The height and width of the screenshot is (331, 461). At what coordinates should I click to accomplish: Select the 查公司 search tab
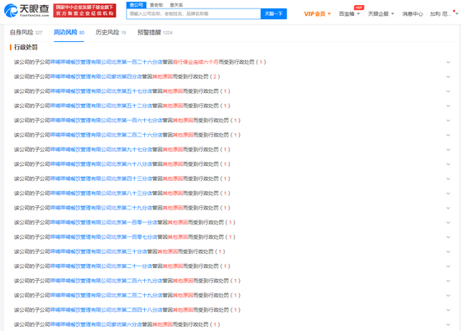[136, 5]
